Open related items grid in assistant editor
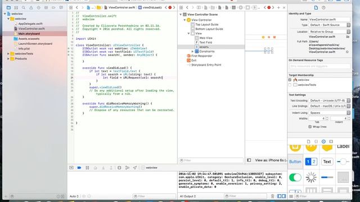360x202 pixels. [x=181, y=7]
